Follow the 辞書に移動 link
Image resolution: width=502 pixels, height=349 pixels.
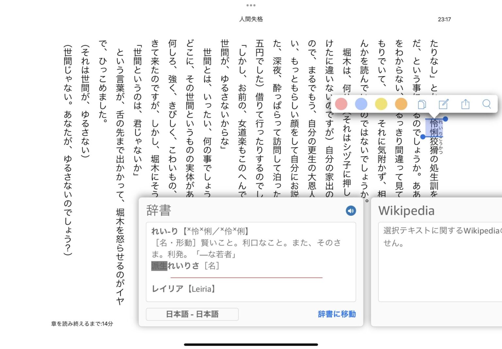coord(337,314)
